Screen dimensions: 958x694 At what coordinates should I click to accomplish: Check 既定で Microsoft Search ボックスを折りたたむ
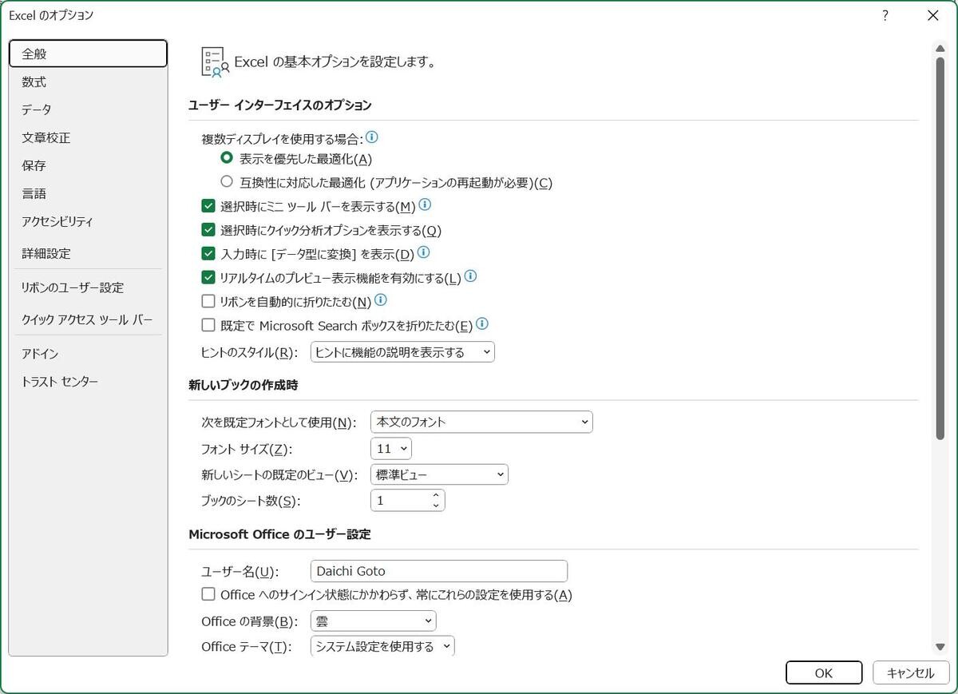(208, 325)
